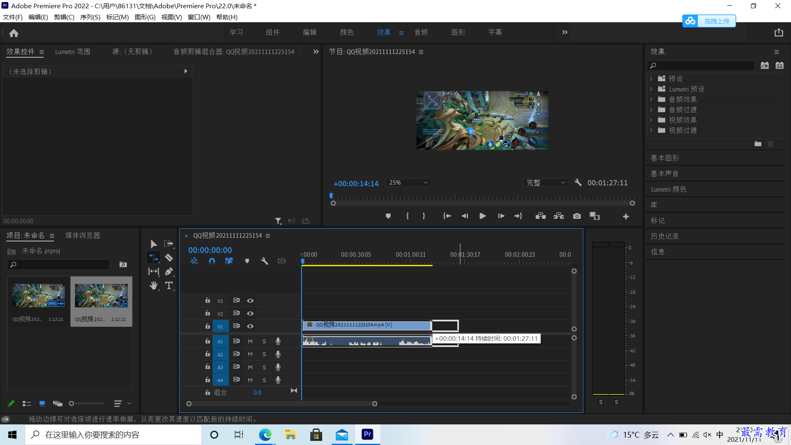Go to In point
Viewport: 791px width, 445px height.
pos(447,216)
